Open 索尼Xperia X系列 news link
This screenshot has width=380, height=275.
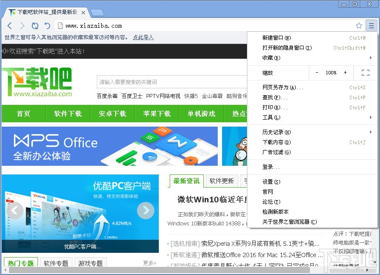coord(260,244)
